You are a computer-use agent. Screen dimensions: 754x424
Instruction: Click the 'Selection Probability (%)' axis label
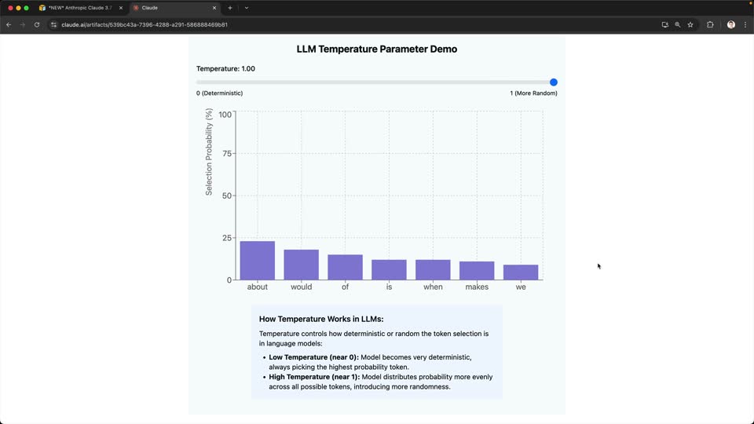(209, 152)
